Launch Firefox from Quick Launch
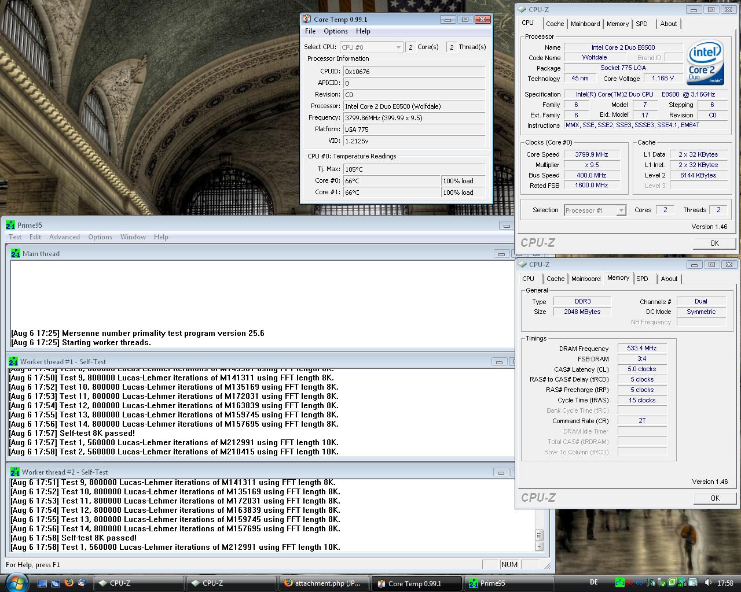 tap(69, 583)
